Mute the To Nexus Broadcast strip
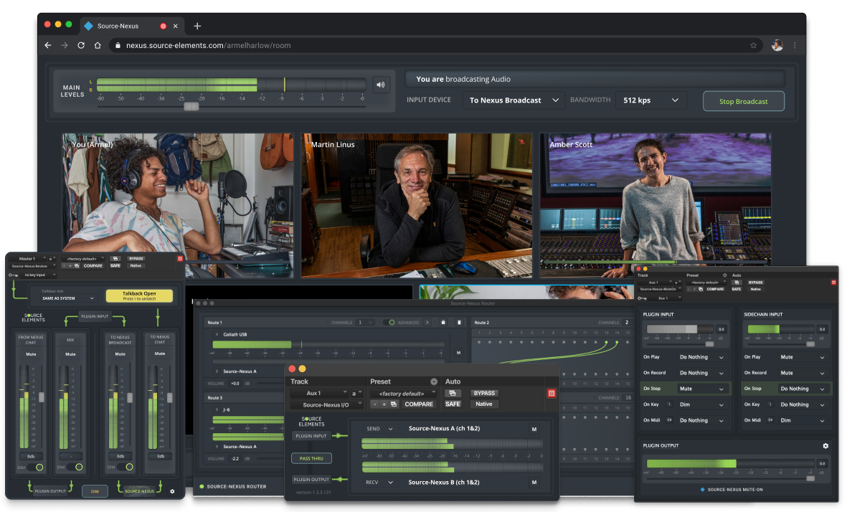Image resolution: width=847 pixels, height=512 pixels. (x=120, y=354)
